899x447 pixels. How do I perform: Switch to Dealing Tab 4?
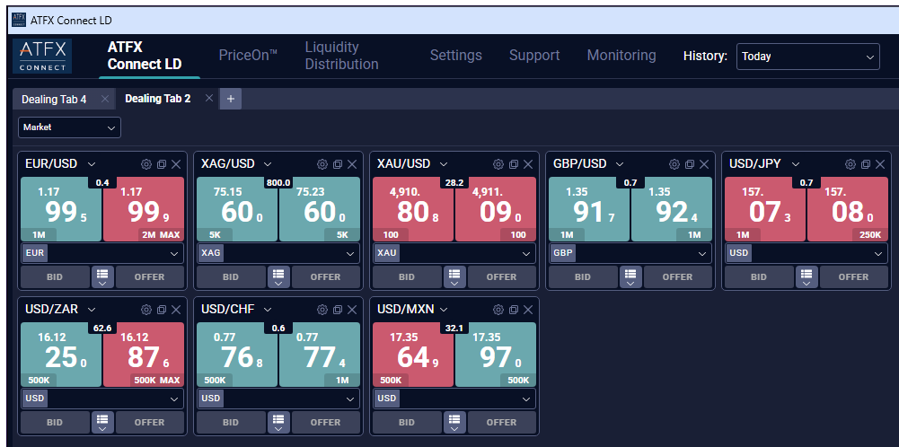(x=54, y=99)
